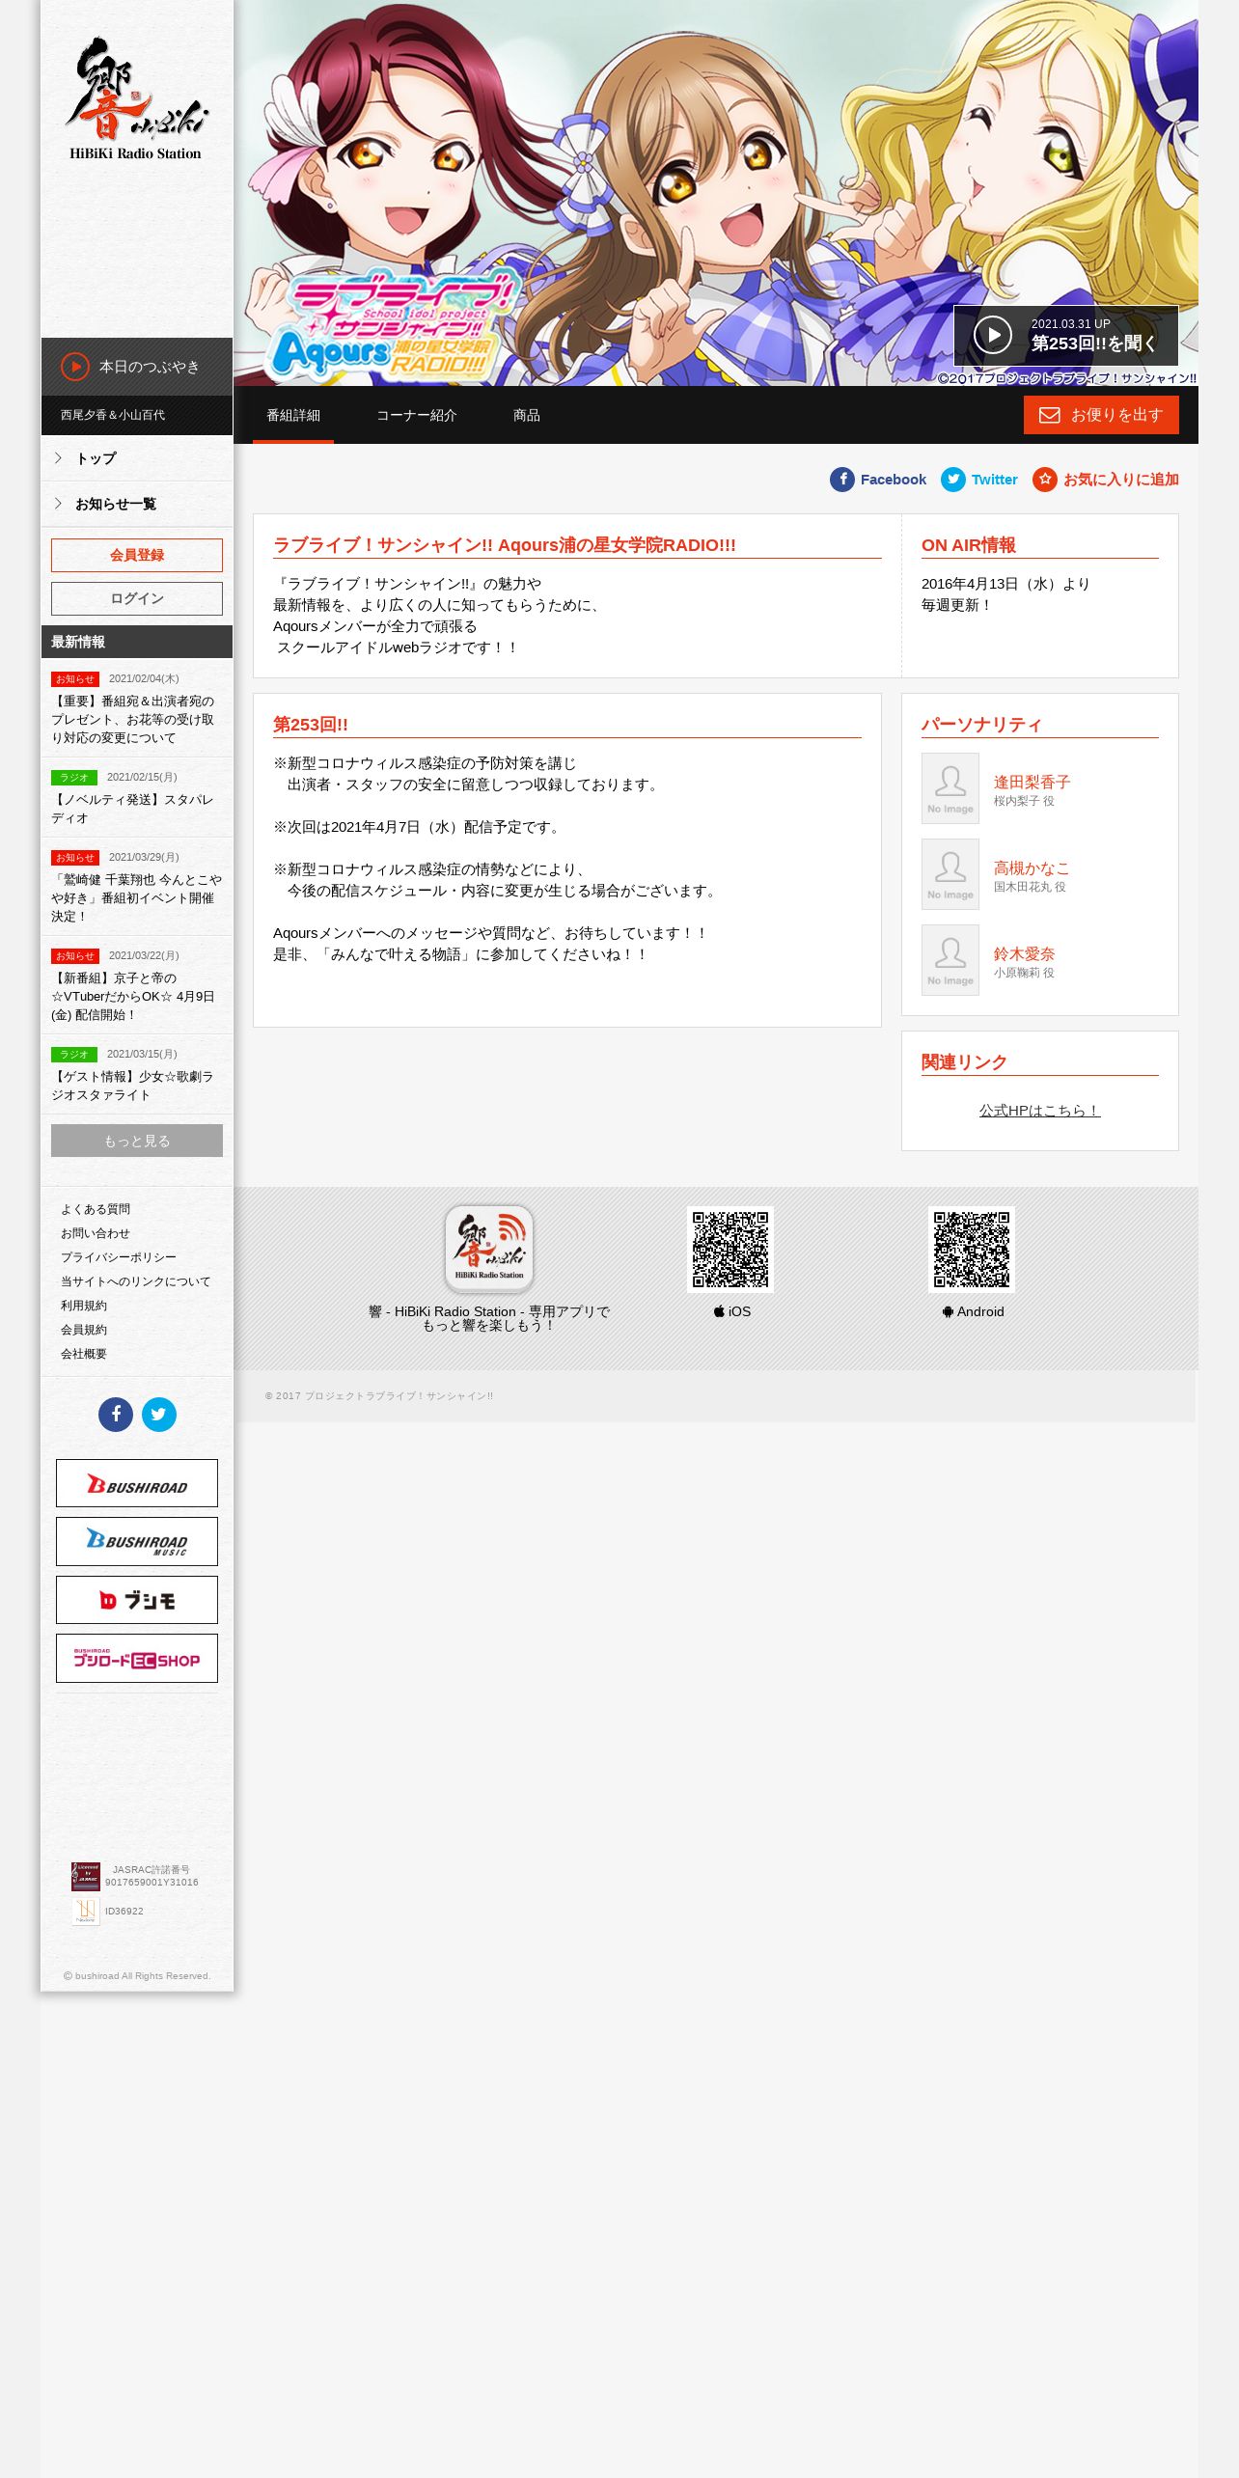Select the 番組詳細 tab

point(293,415)
